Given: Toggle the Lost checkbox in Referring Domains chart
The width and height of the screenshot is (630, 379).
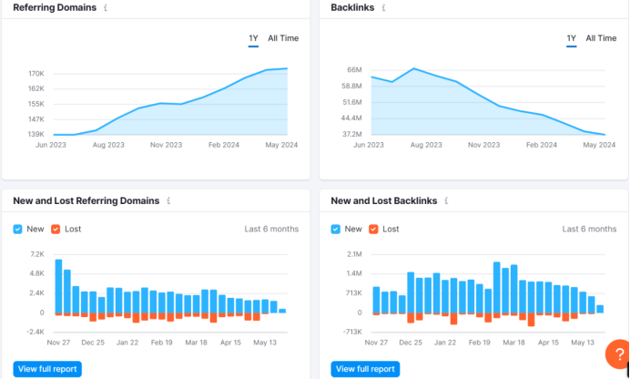Looking at the screenshot, I should pos(56,229).
